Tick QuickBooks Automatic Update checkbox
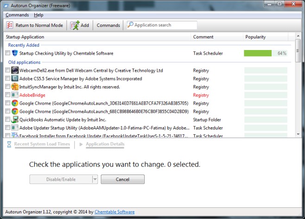The height and width of the screenshot is (219, 305). (x=7, y=119)
